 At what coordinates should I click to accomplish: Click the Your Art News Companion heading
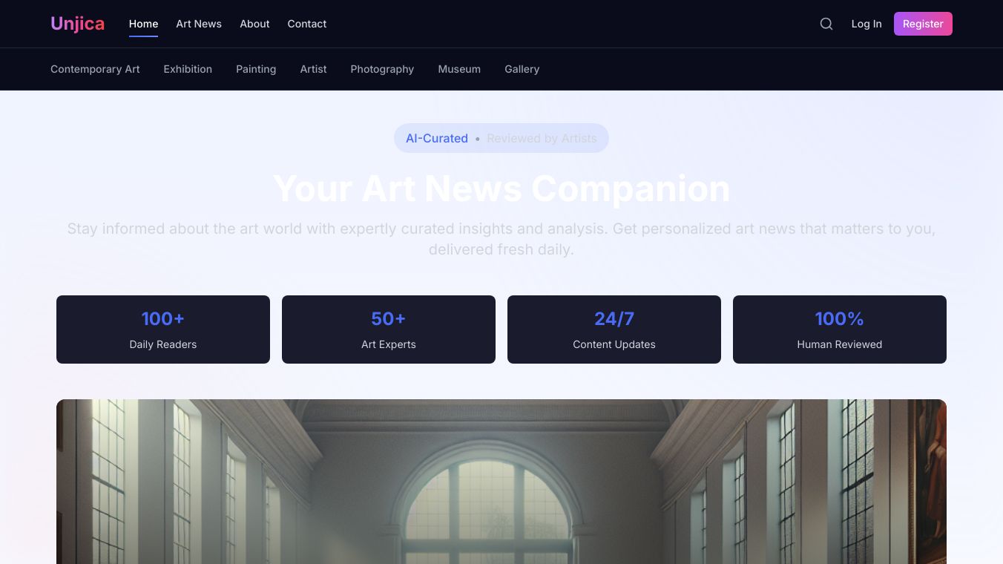(501, 188)
